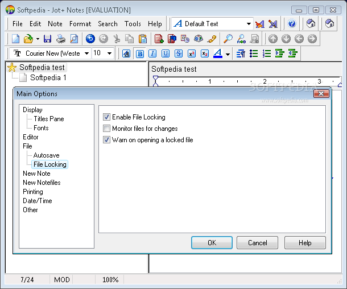Select Other in options tree

point(30,210)
